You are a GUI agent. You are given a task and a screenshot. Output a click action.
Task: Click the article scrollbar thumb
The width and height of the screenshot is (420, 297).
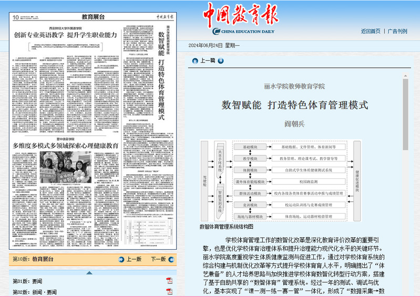(x=405, y=114)
